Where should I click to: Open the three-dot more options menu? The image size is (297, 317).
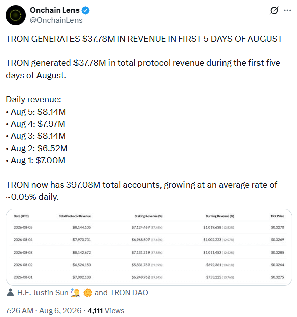(x=287, y=10)
